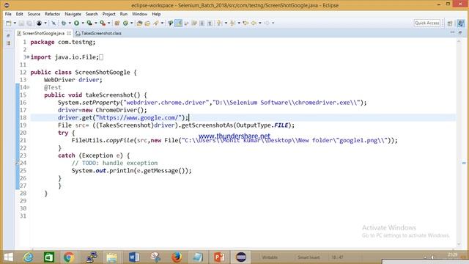Click the Search flashlight icon
This screenshot has height=264, width=469.
tap(156, 23)
